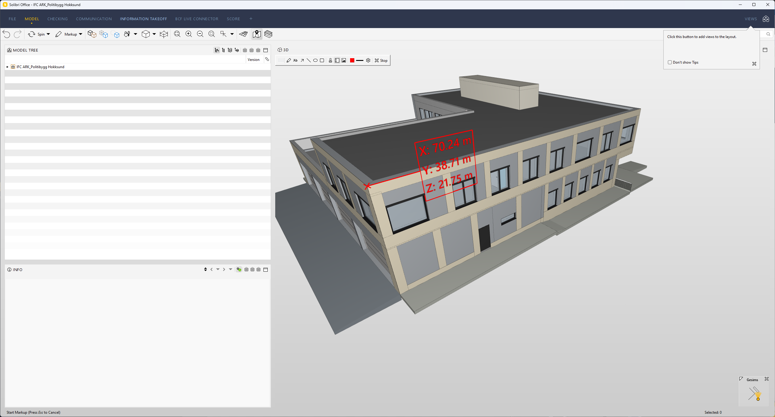The image size is (775, 417).
Task: Select the ellipse markup tool
Action: pos(315,60)
